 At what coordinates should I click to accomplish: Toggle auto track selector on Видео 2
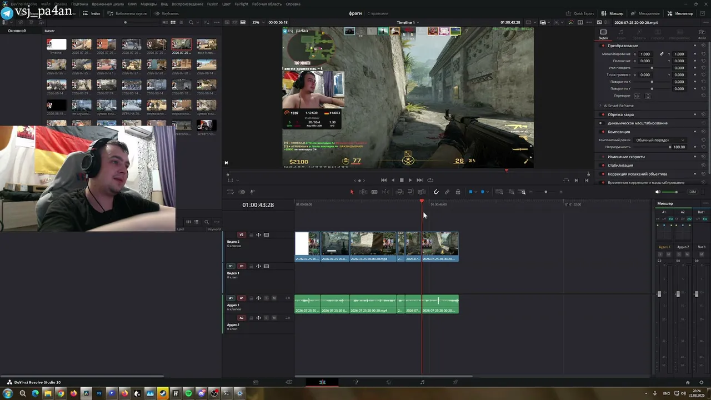coord(258,235)
